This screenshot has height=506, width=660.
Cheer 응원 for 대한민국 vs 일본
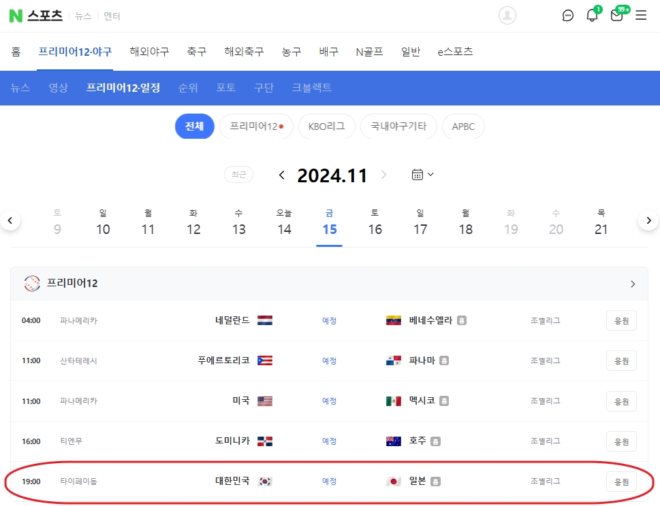[621, 482]
